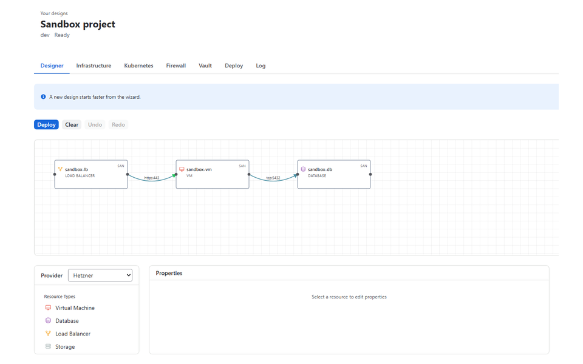
Task: Click the Storage resource type label
Action: 65,346
